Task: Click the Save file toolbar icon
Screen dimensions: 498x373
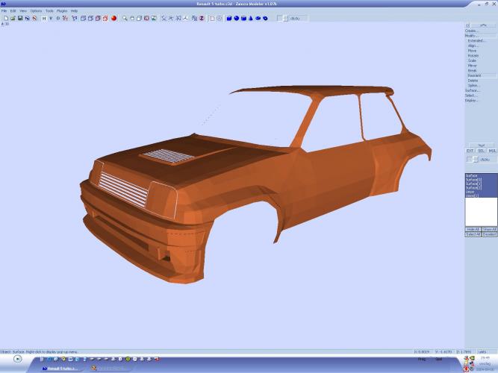Action: 20,18
